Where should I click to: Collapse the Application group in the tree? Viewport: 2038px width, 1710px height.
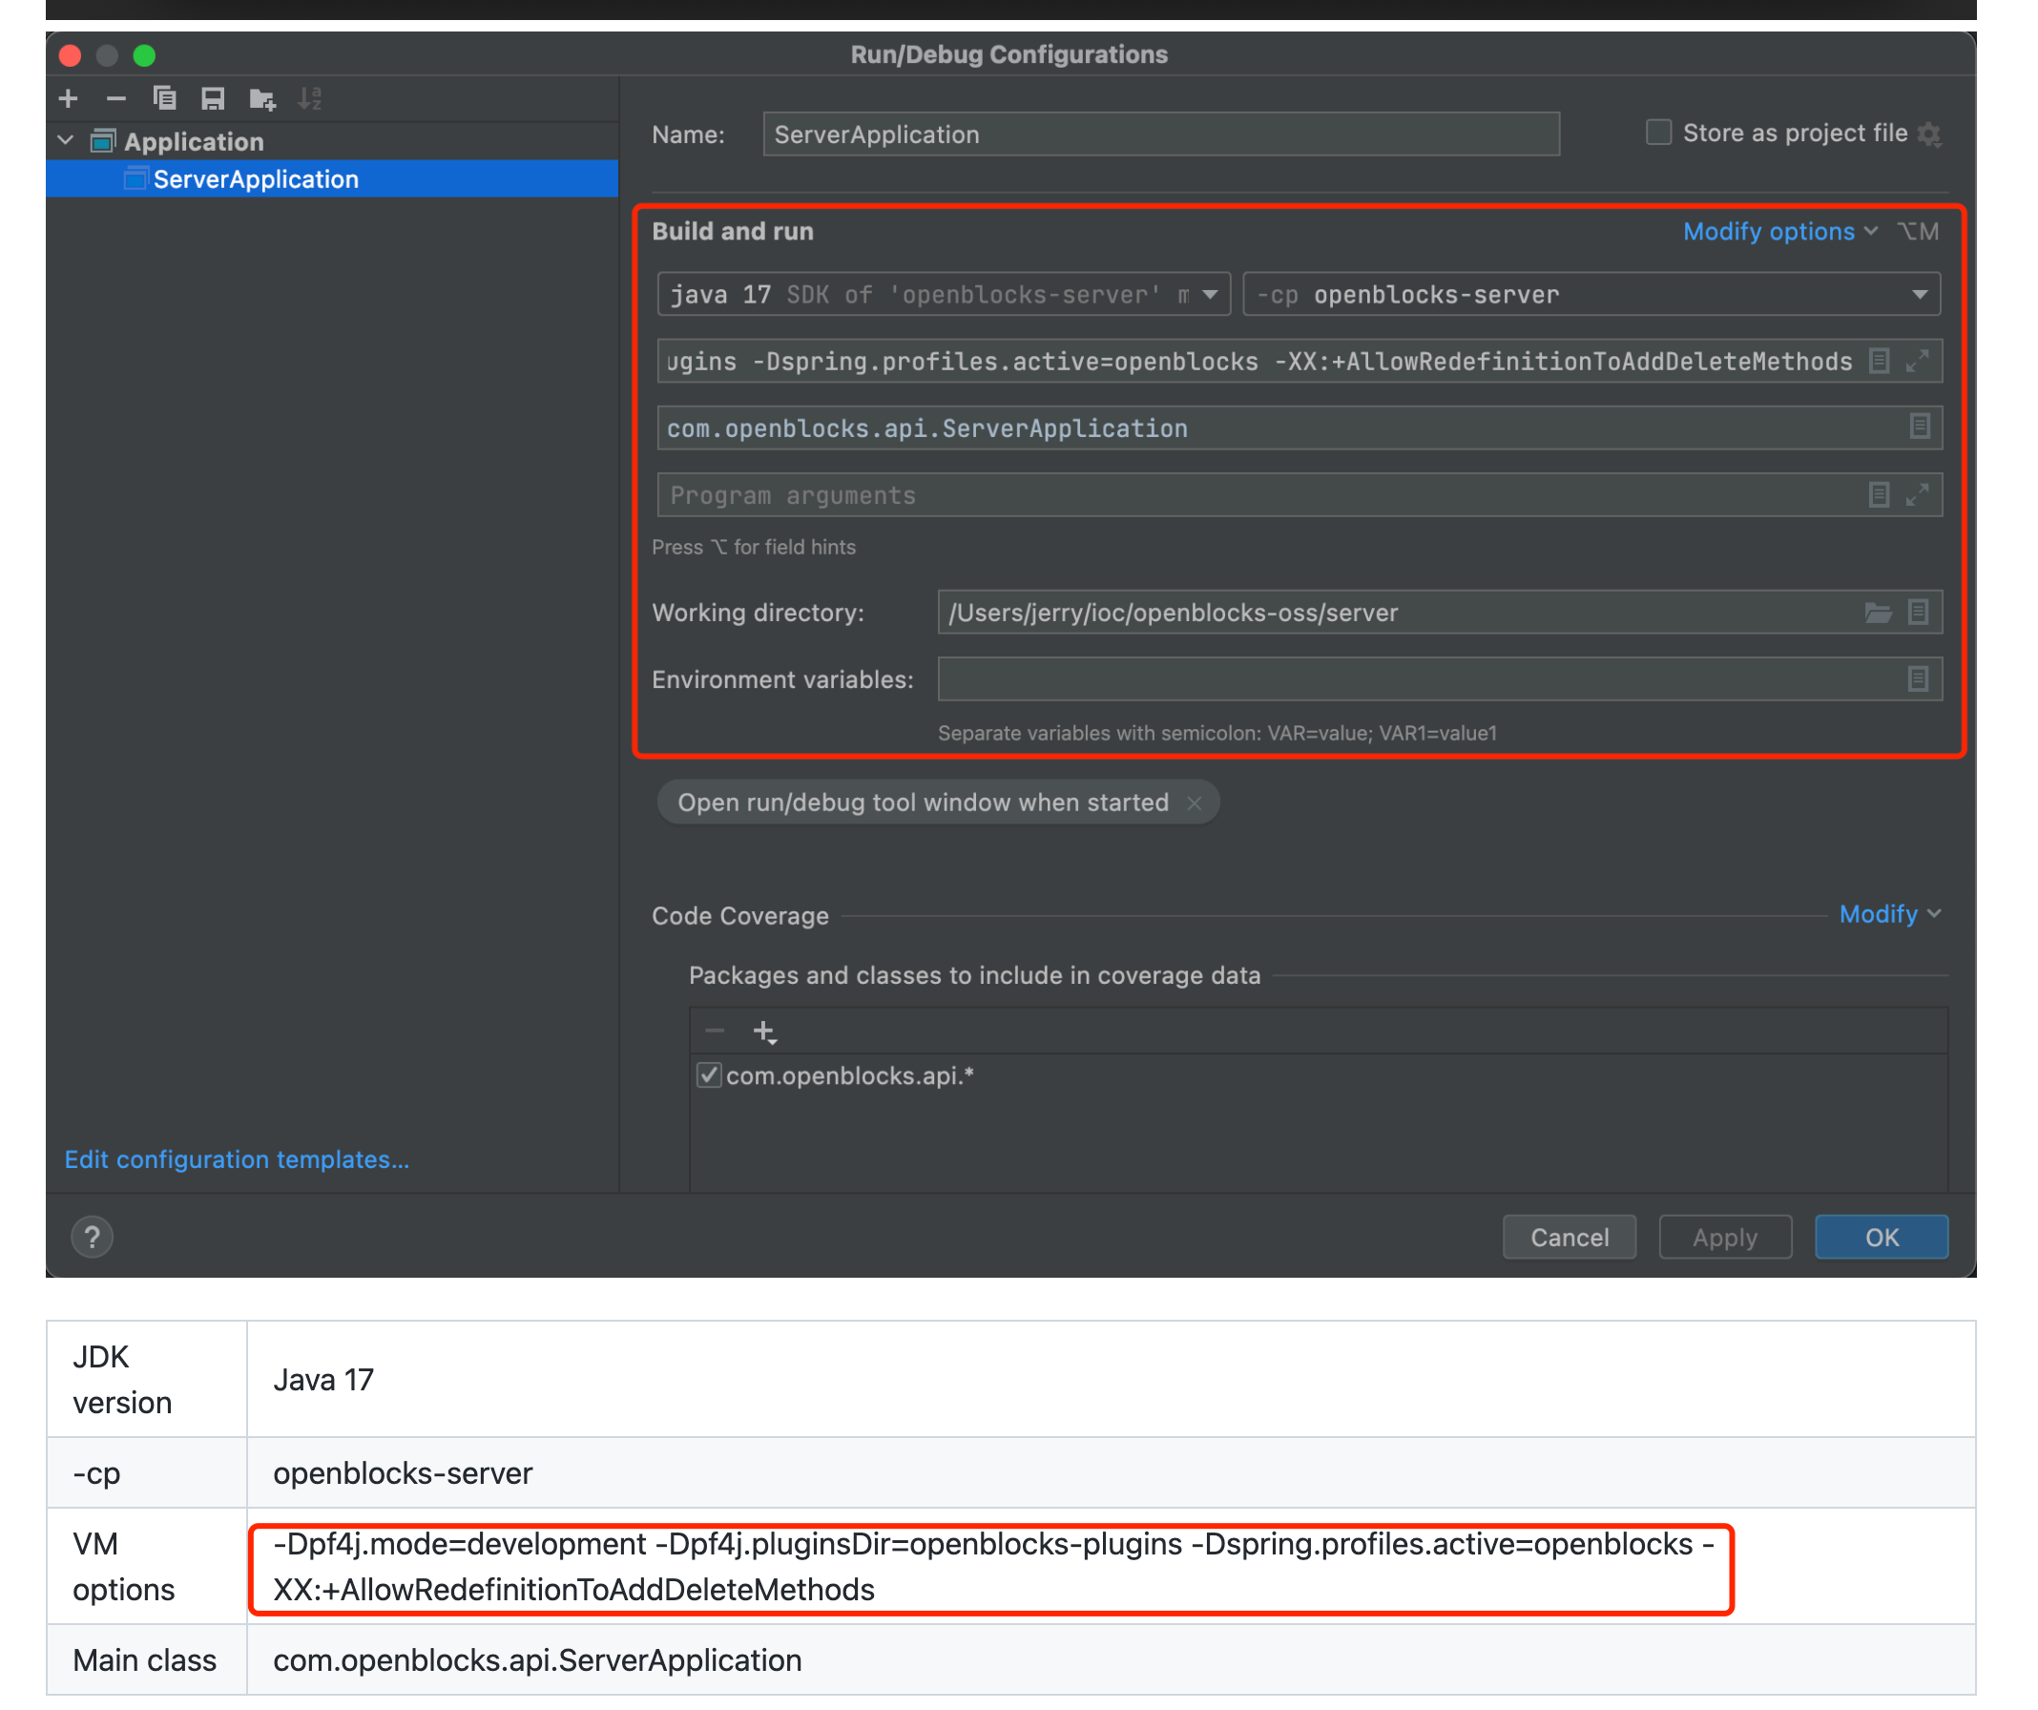64,140
